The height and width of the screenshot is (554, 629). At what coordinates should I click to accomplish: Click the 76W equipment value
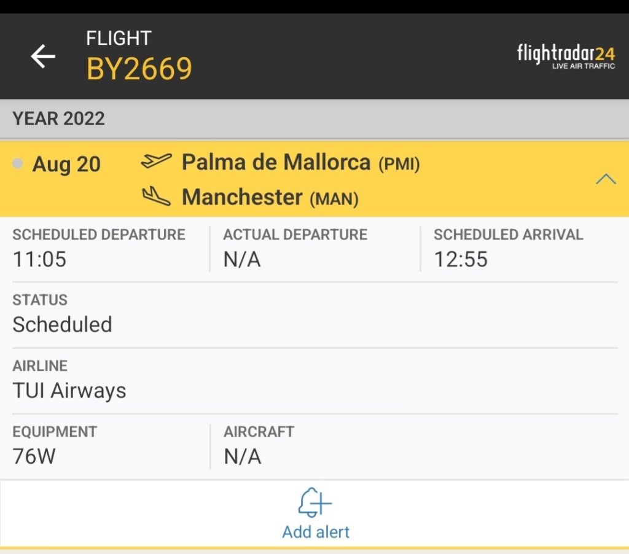(34, 456)
